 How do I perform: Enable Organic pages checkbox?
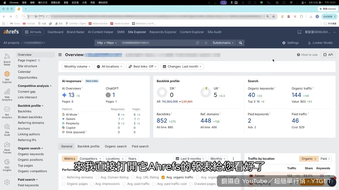pyautogui.click(x=64, y=184)
